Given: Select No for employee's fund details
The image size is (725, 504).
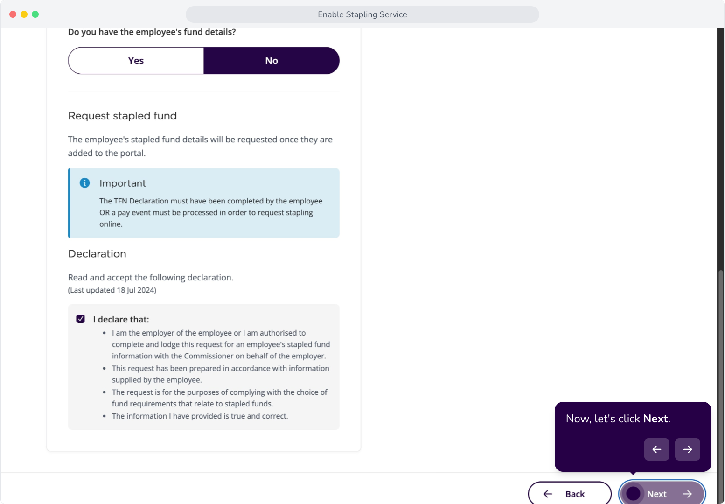Looking at the screenshot, I should click(272, 61).
